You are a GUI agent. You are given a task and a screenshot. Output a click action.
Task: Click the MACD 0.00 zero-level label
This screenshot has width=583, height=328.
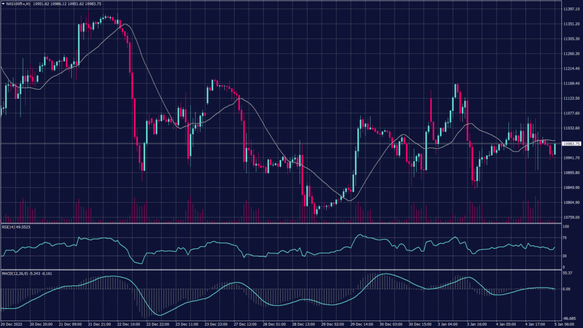coord(566,289)
